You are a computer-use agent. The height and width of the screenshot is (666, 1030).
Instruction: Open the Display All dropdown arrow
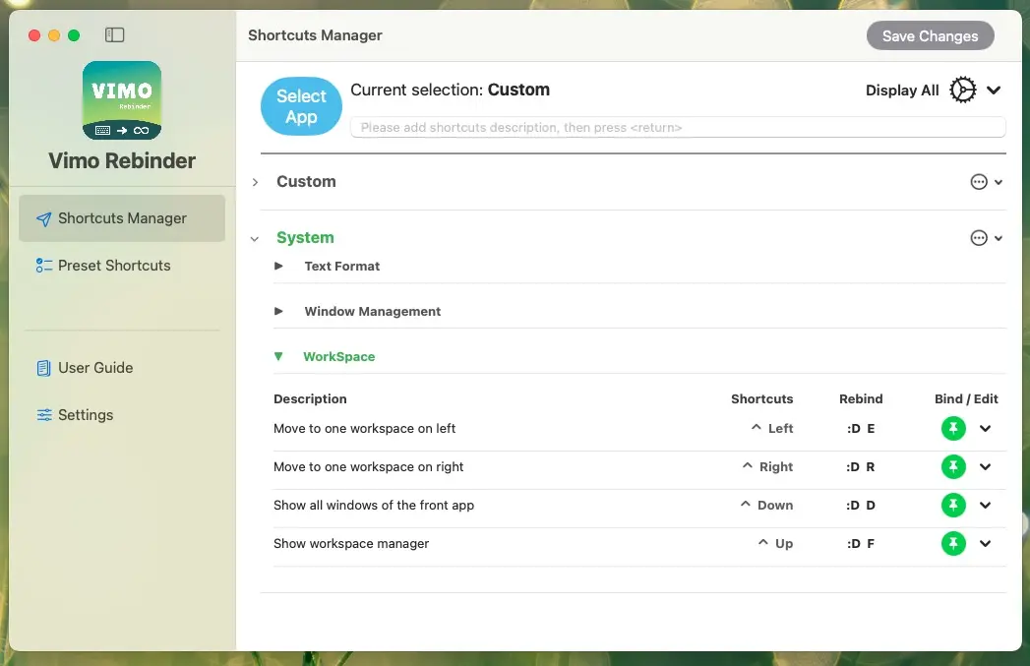(994, 91)
